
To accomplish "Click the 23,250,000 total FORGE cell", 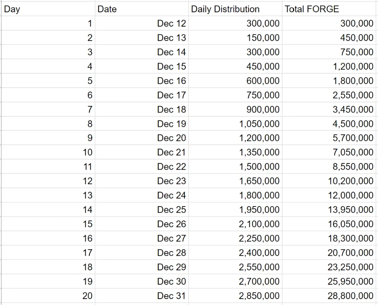I will 329,267.
